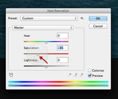
Task: Click OK to apply Hue/Saturation
Action: point(98,19)
